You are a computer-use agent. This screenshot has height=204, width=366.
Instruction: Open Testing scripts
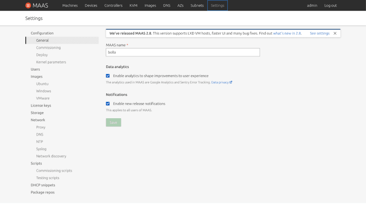point(48,178)
